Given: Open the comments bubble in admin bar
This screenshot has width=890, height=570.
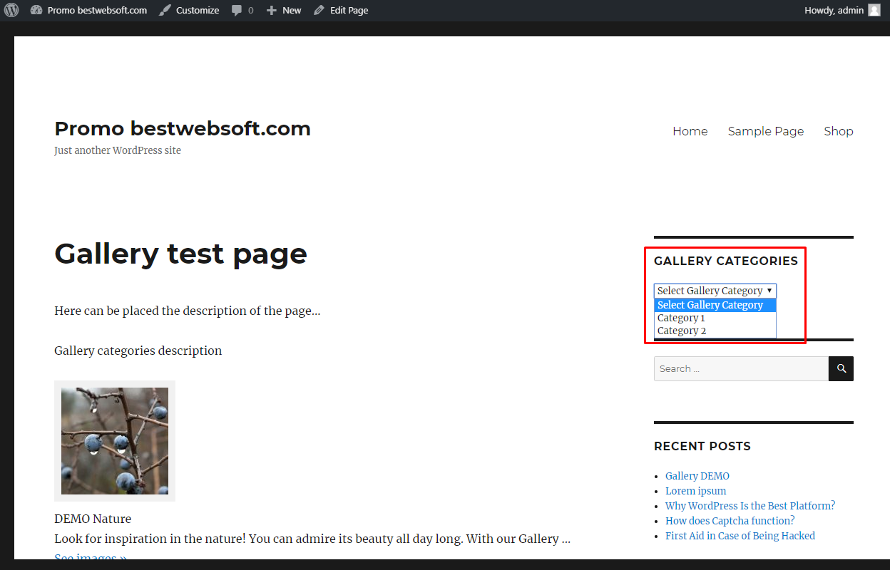Looking at the screenshot, I should coord(242,10).
